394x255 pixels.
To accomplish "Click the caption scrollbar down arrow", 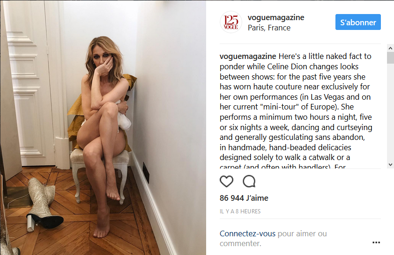I will (390, 165).
